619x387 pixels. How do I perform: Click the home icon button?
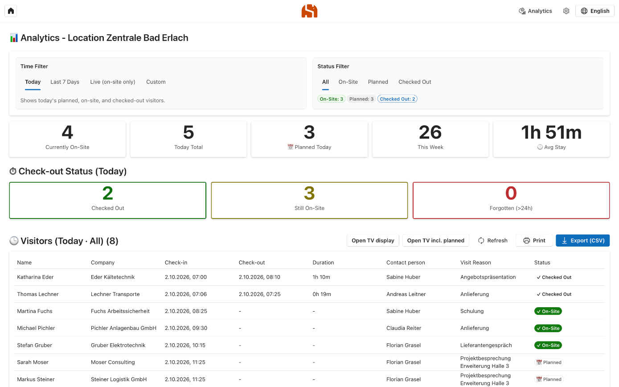(x=11, y=11)
